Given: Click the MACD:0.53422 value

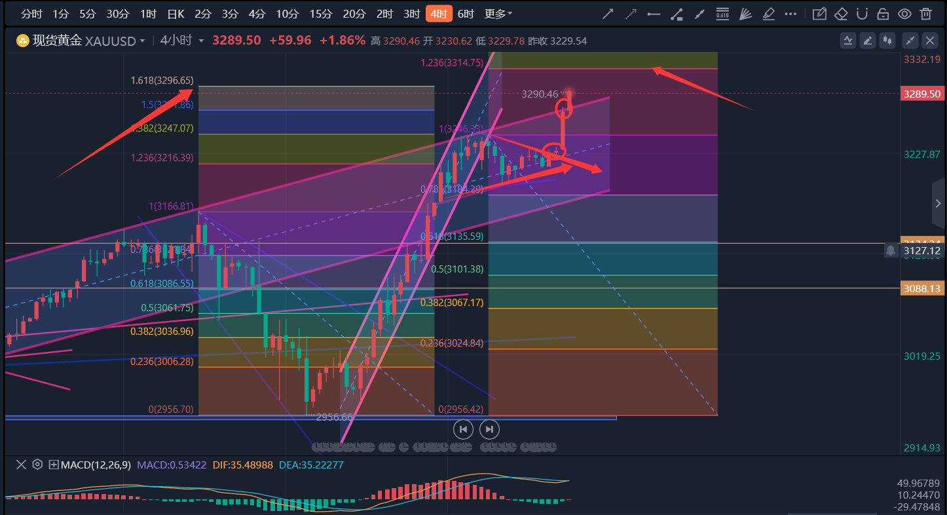Looking at the screenshot, I should click(x=170, y=465).
